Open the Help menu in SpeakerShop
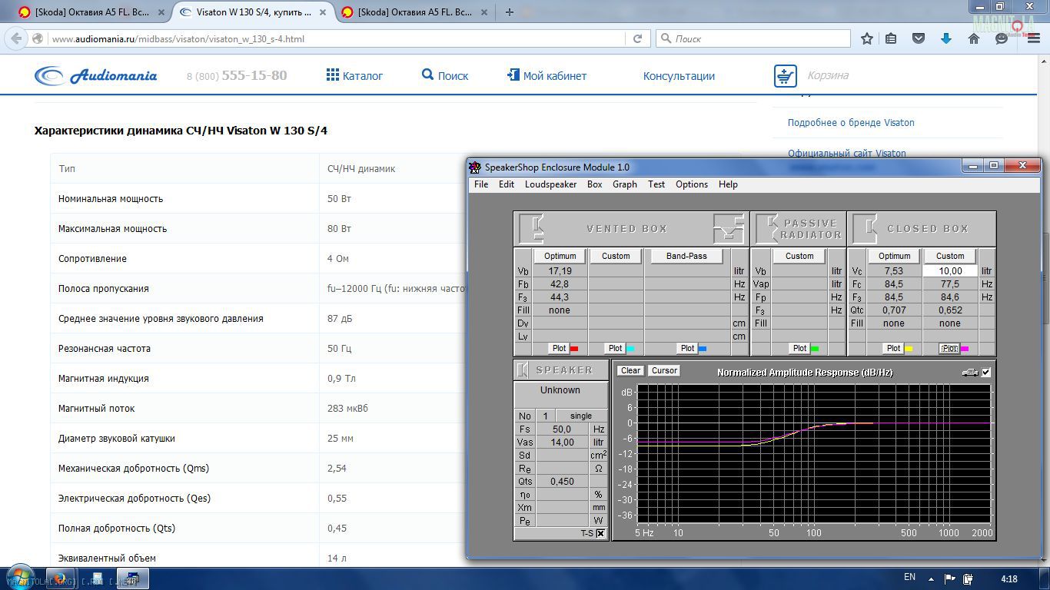This screenshot has height=590, width=1050. click(728, 184)
